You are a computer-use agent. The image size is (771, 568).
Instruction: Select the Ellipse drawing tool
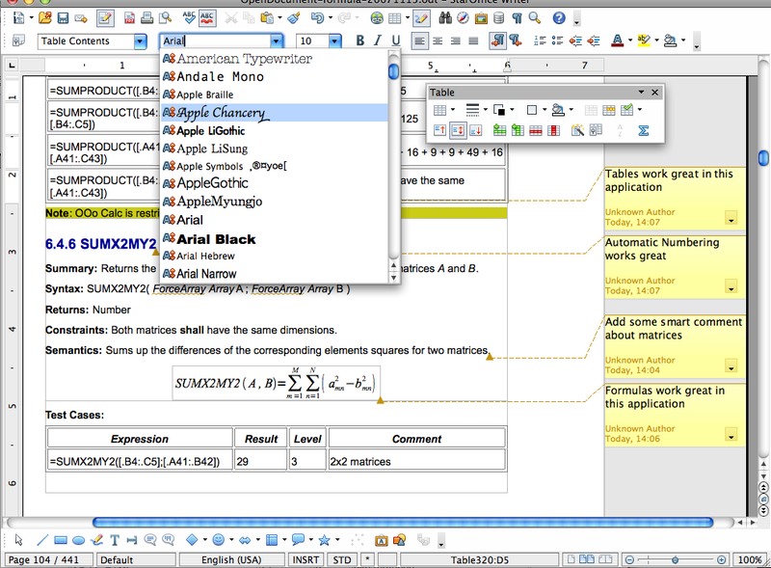[x=78, y=540]
